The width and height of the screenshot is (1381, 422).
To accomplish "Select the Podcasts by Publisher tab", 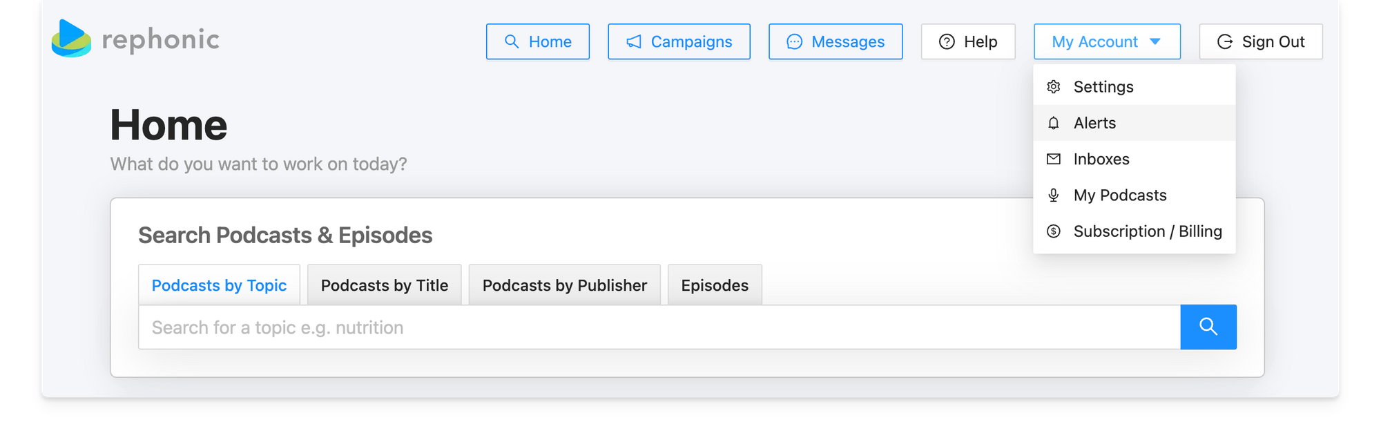I will point(564,285).
